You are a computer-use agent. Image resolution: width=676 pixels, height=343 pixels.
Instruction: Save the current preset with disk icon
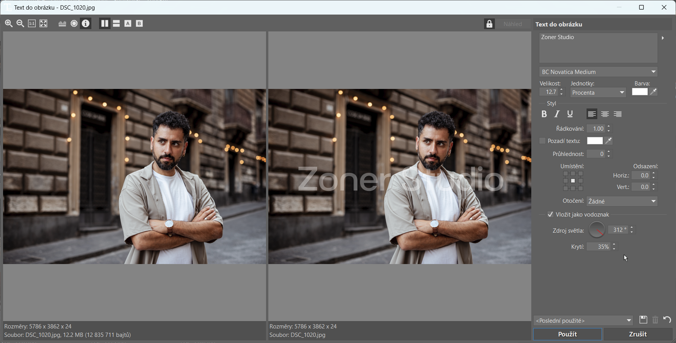click(x=643, y=320)
